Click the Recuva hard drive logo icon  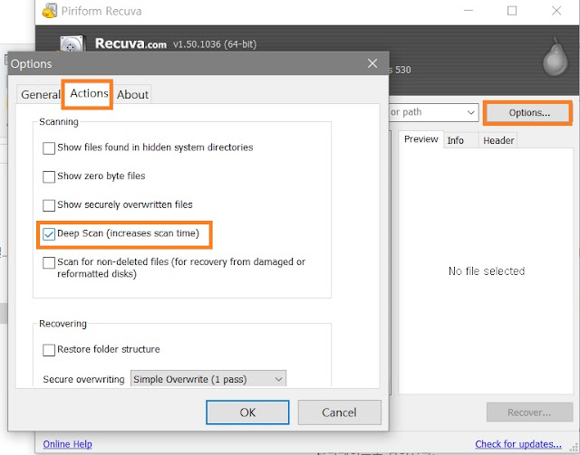coord(72,43)
